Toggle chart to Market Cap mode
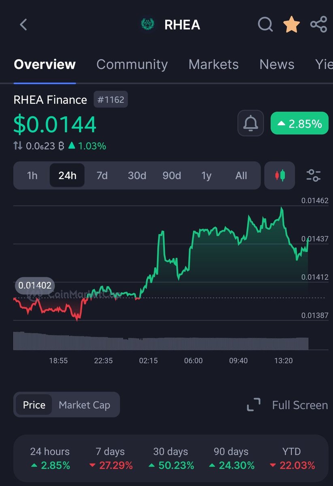333x486 pixels. coord(84,405)
